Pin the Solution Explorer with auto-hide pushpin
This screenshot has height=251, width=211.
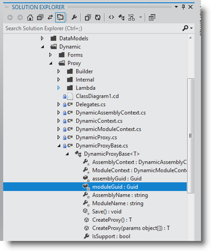183,7
